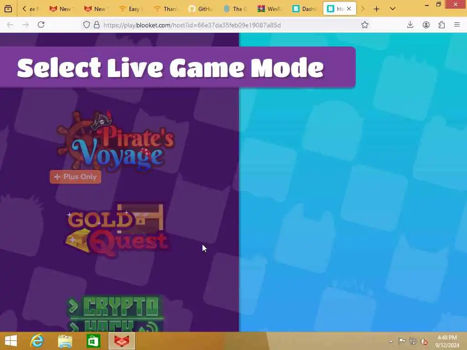Expand the list all tabs dropdown
The width and height of the screenshot is (467, 350).
coord(393,9)
